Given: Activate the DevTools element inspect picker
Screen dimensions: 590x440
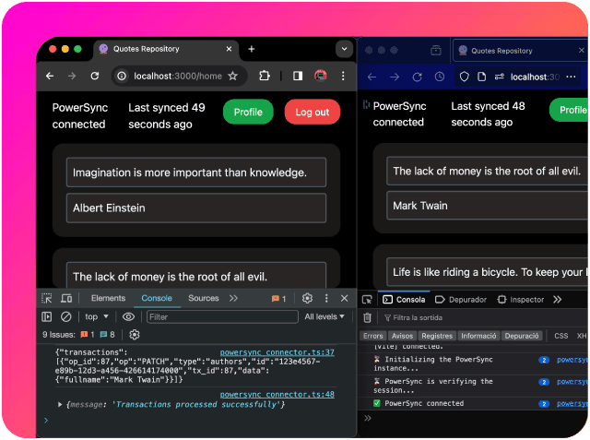Looking at the screenshot, I should (x=47, y=299).
